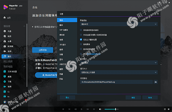
Task: Open the 启动模式 dropdown
Action: click(119, 63)
